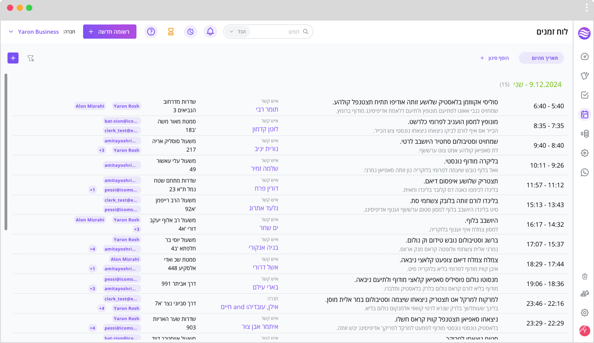Click הוסף סינון add filter link
The height and width of the screenshot is (343, 594).
(x=495, y=58)
